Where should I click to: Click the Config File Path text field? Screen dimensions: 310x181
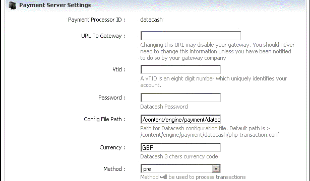180,120
